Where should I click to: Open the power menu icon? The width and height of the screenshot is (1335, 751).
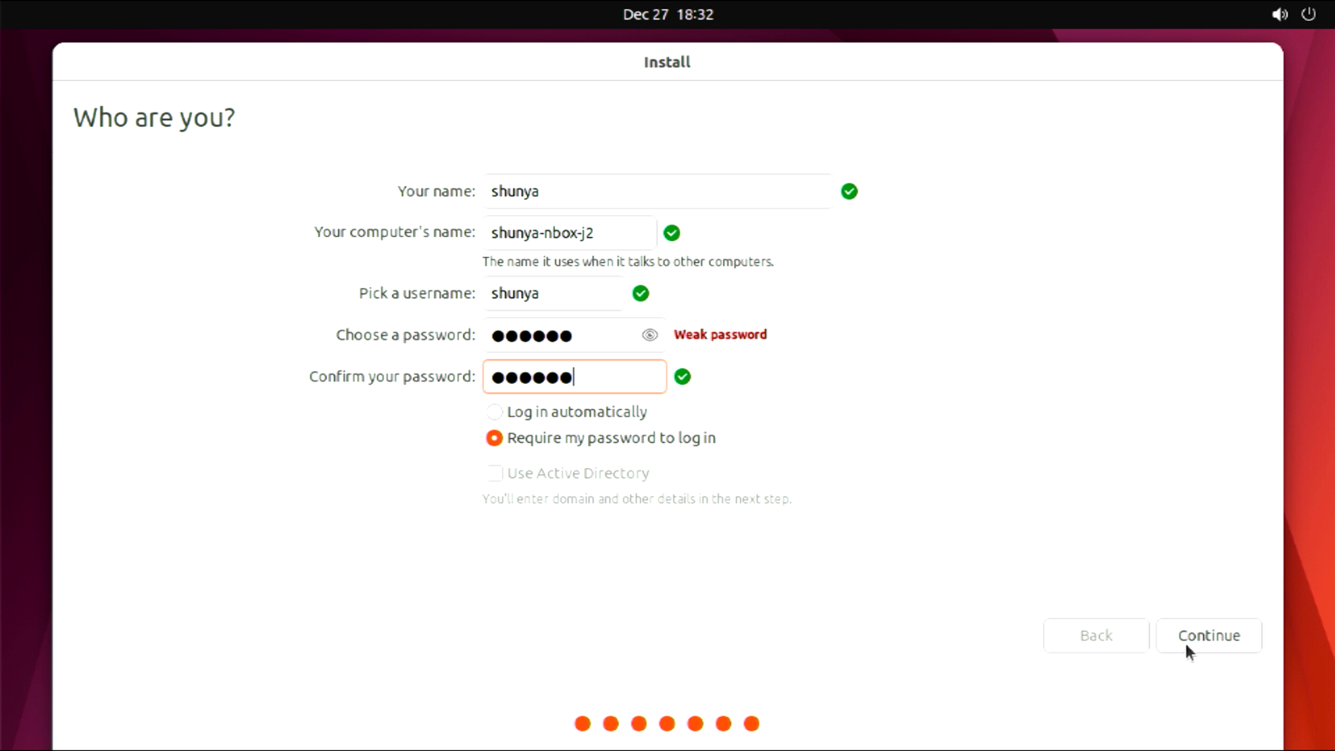click(1308, 14)
